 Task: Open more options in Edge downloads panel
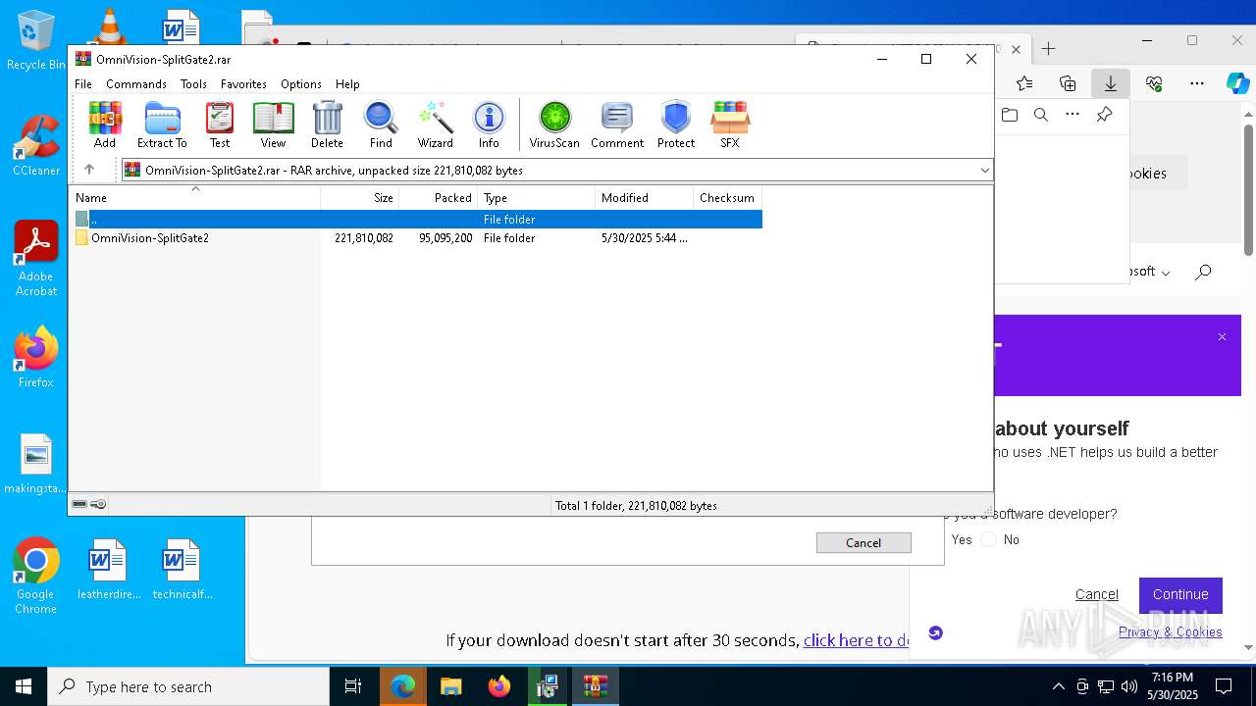(1073, 115)
